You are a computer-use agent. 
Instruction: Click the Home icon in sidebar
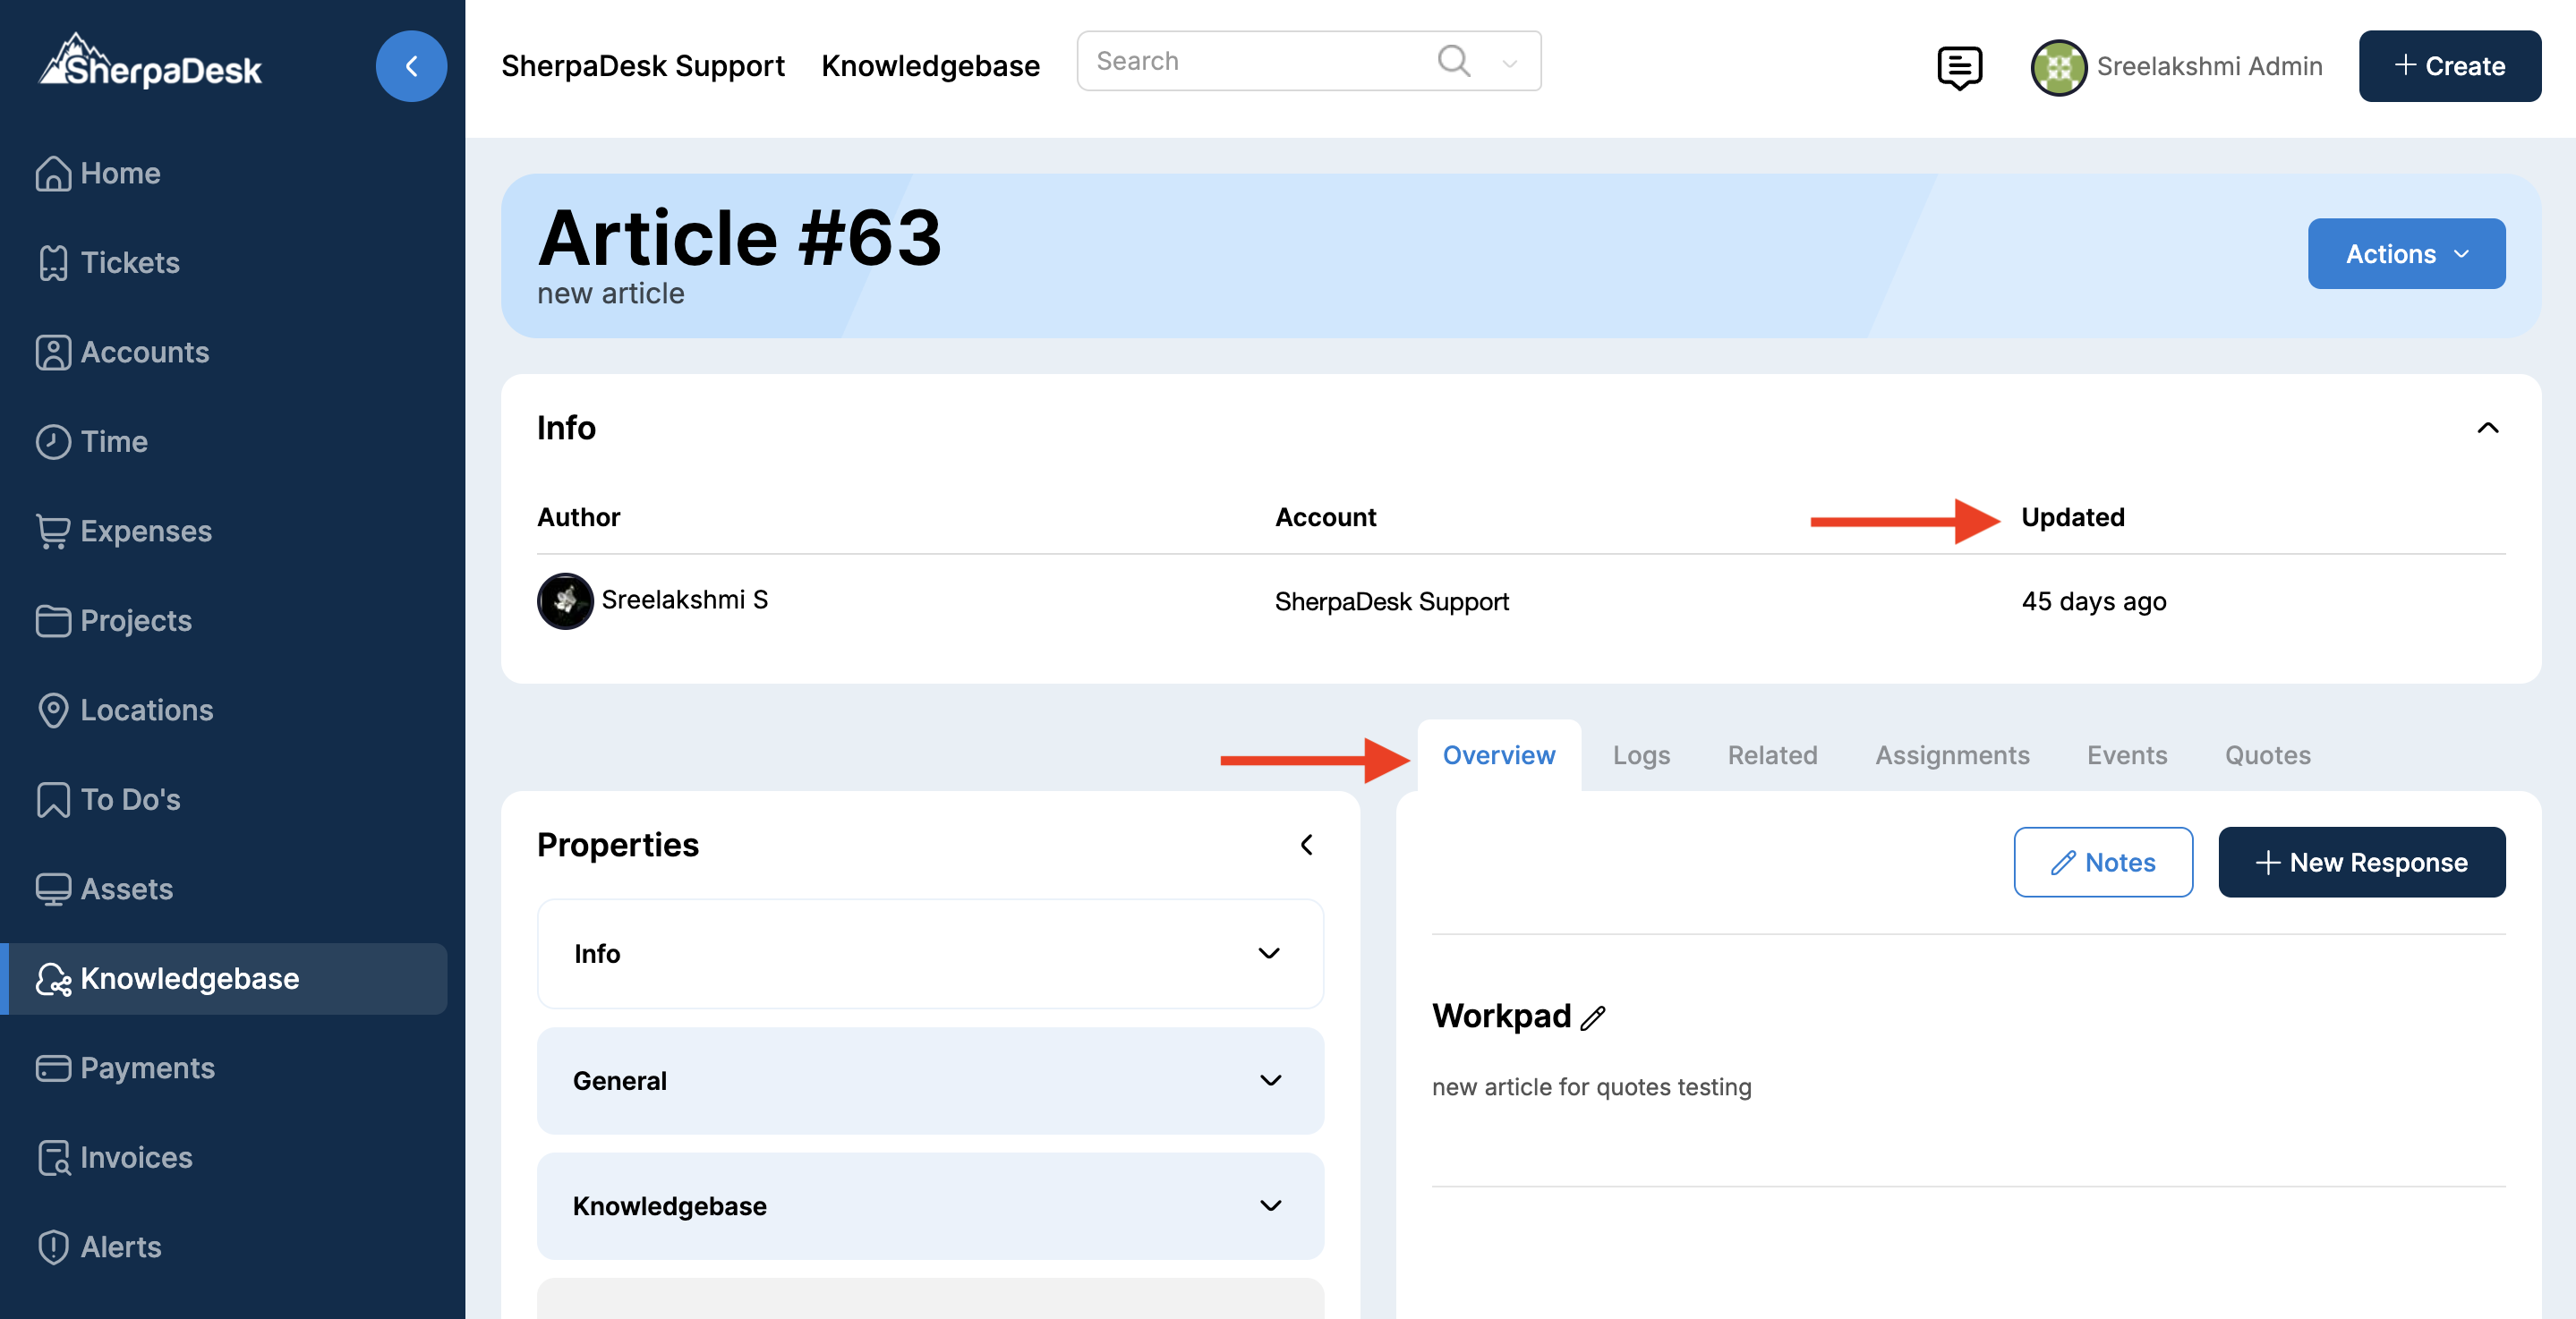click(53, 173)
